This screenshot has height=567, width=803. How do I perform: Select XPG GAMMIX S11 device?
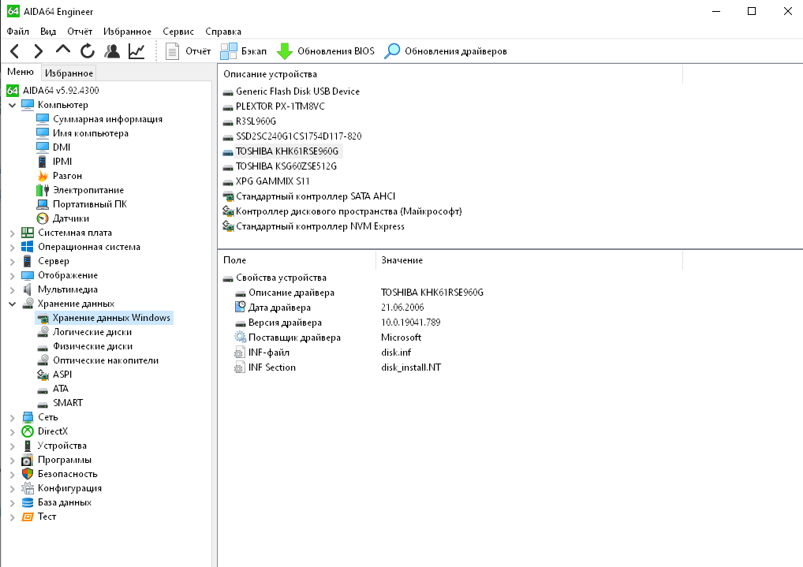(x=272, y=181)
